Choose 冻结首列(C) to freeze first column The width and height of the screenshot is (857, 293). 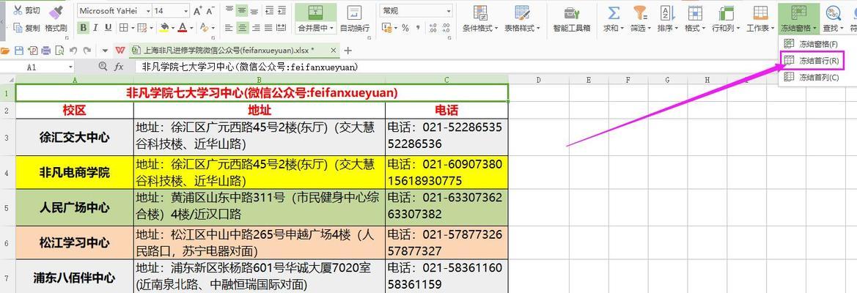coord(812,78)
